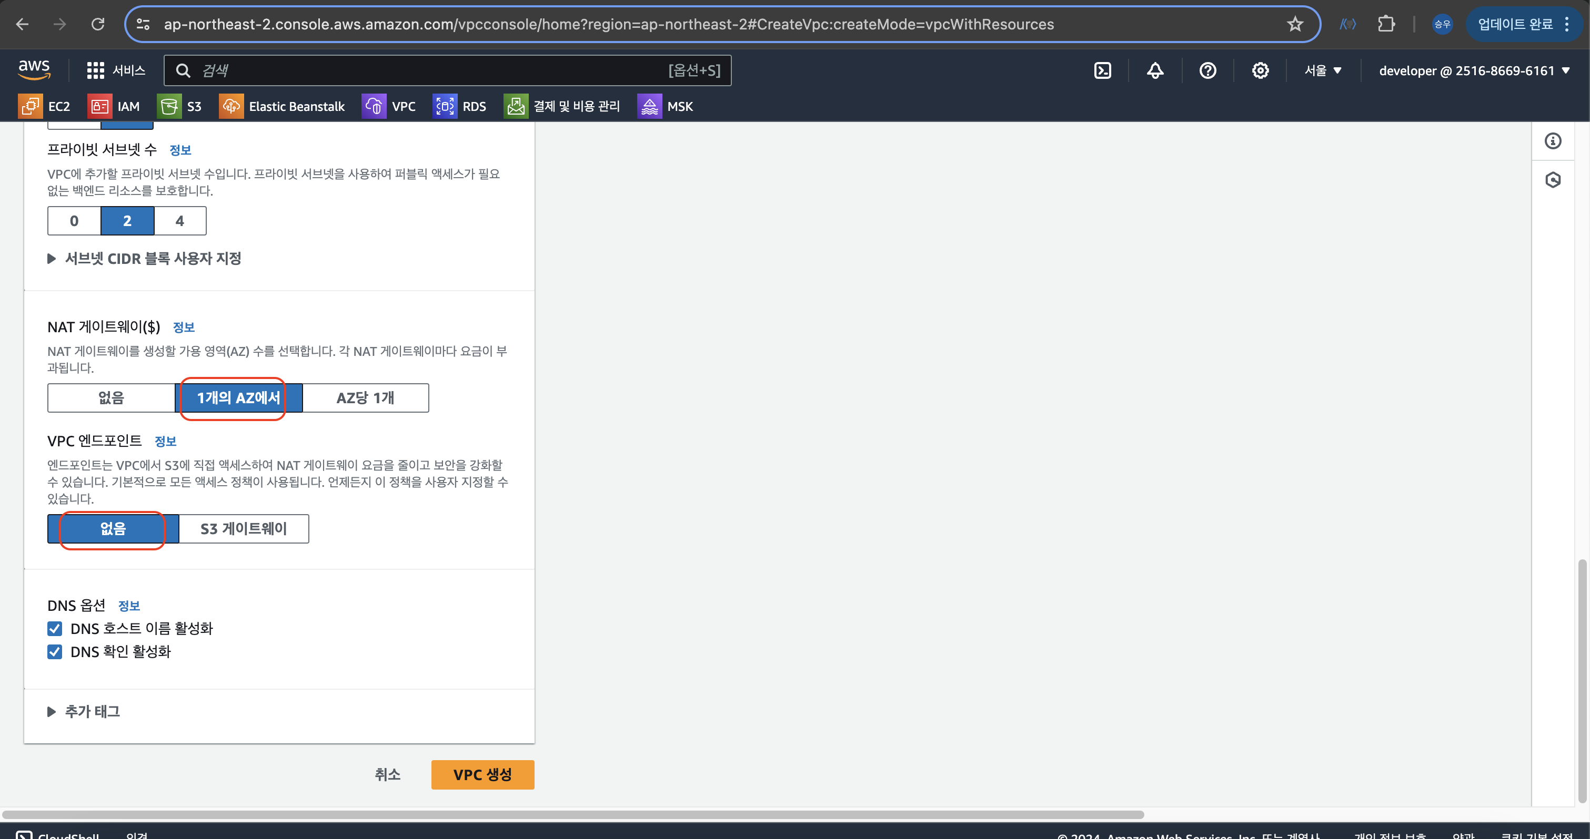Open the S3 bookmark icon
The width and height of the screenshot is (1590, 839).
coord(168,106)
